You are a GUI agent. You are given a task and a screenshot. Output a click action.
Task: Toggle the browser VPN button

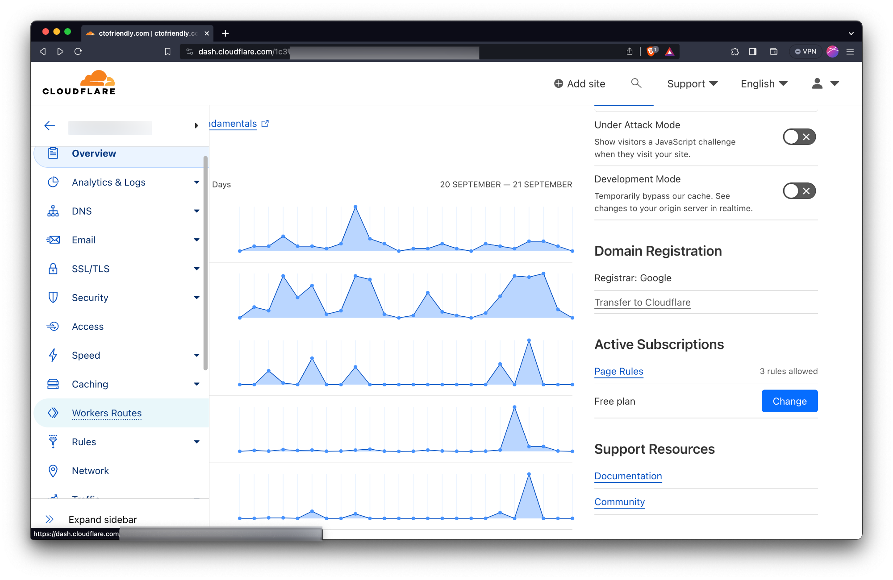pos(805,52)
